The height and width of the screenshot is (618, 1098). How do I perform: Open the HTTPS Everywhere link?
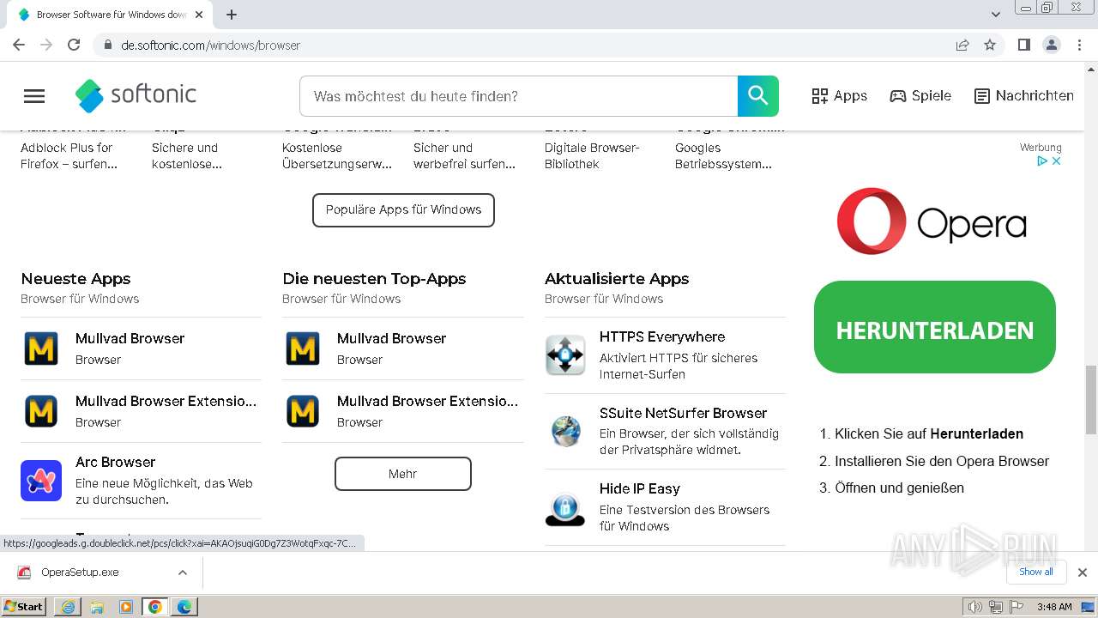(x=662, y=336)
